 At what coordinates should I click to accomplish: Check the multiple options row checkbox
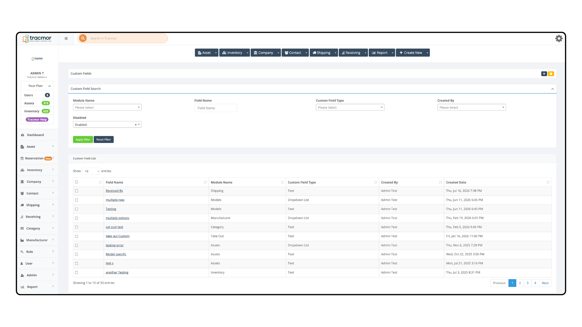tap(77, 218)
